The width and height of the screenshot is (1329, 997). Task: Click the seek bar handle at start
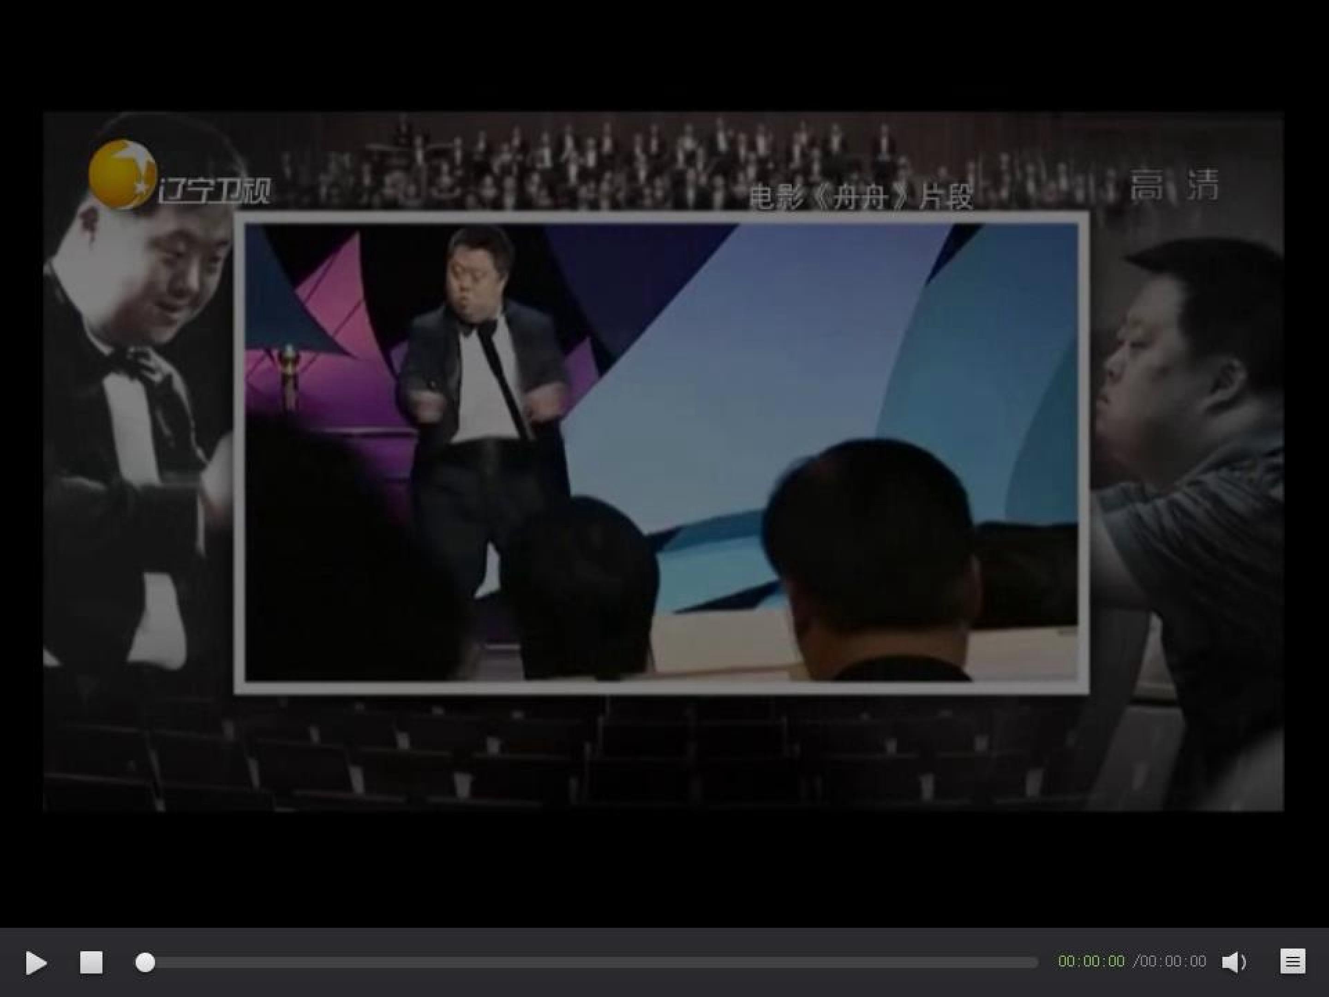(145, 962)
